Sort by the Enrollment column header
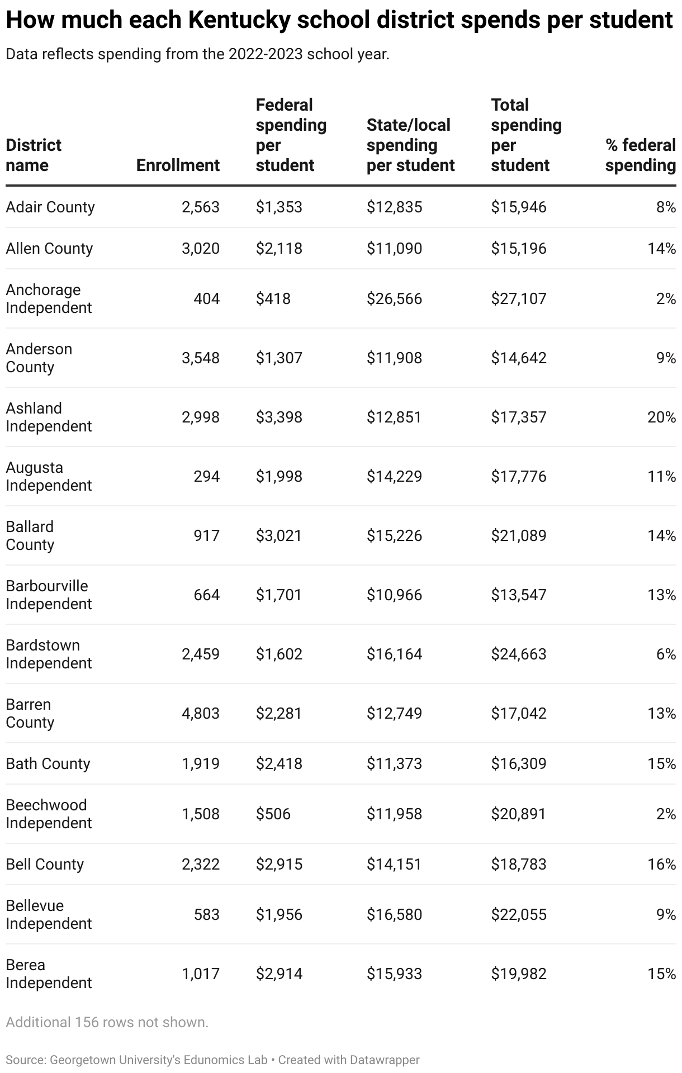The width and height of the screenshot is (682, 1073). [178, 165]
